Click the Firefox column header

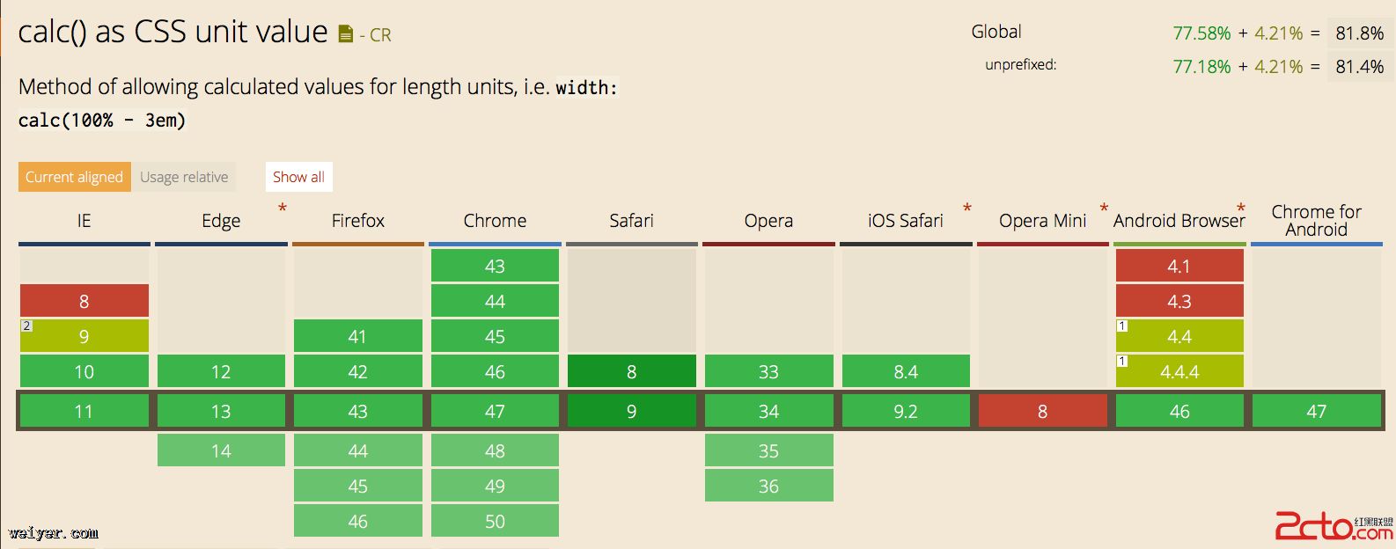pyautogui.click(x=357, y=221)
